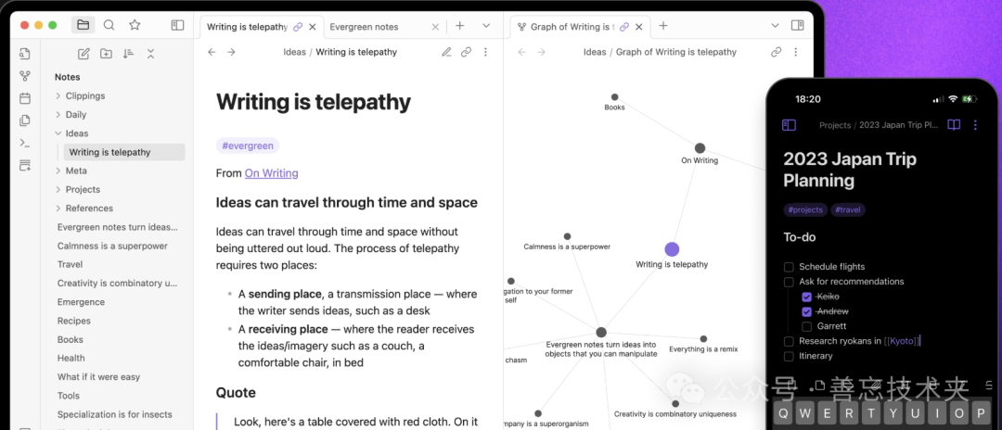Select Writing is telepathy graph node
Viewport: 1002px width, 430px height.
[x=672, y=249]
